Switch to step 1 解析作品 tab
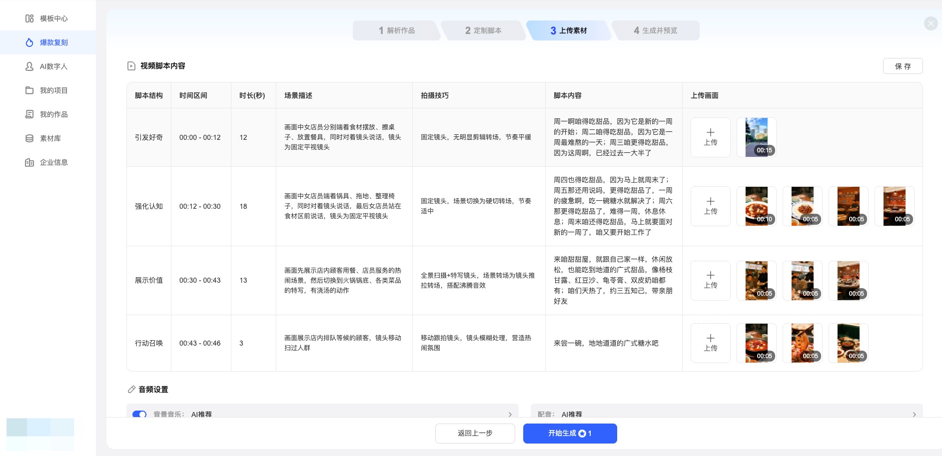Image resolution: width=942 pixels, height=456 pixels. coord(396,30)
